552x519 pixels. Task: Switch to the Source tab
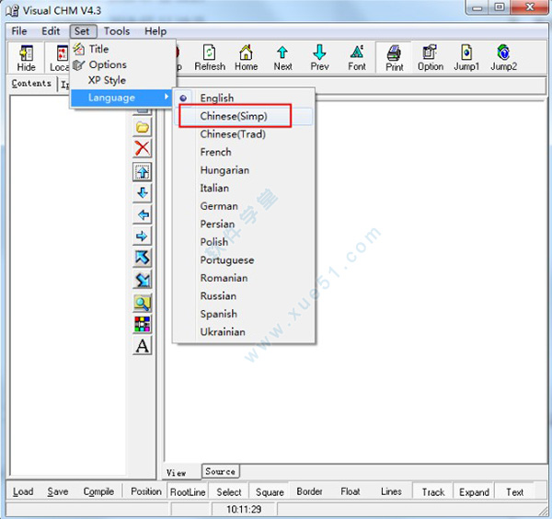(x=220, y=472)
